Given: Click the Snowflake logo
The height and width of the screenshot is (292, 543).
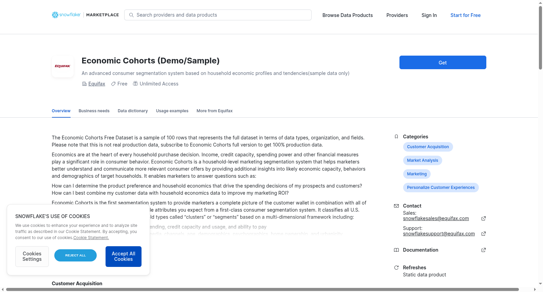Looking at the screenshot, I should click(66, 15).
